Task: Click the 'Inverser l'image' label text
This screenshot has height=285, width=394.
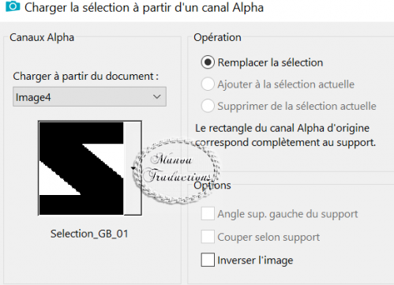Action: 255,261
